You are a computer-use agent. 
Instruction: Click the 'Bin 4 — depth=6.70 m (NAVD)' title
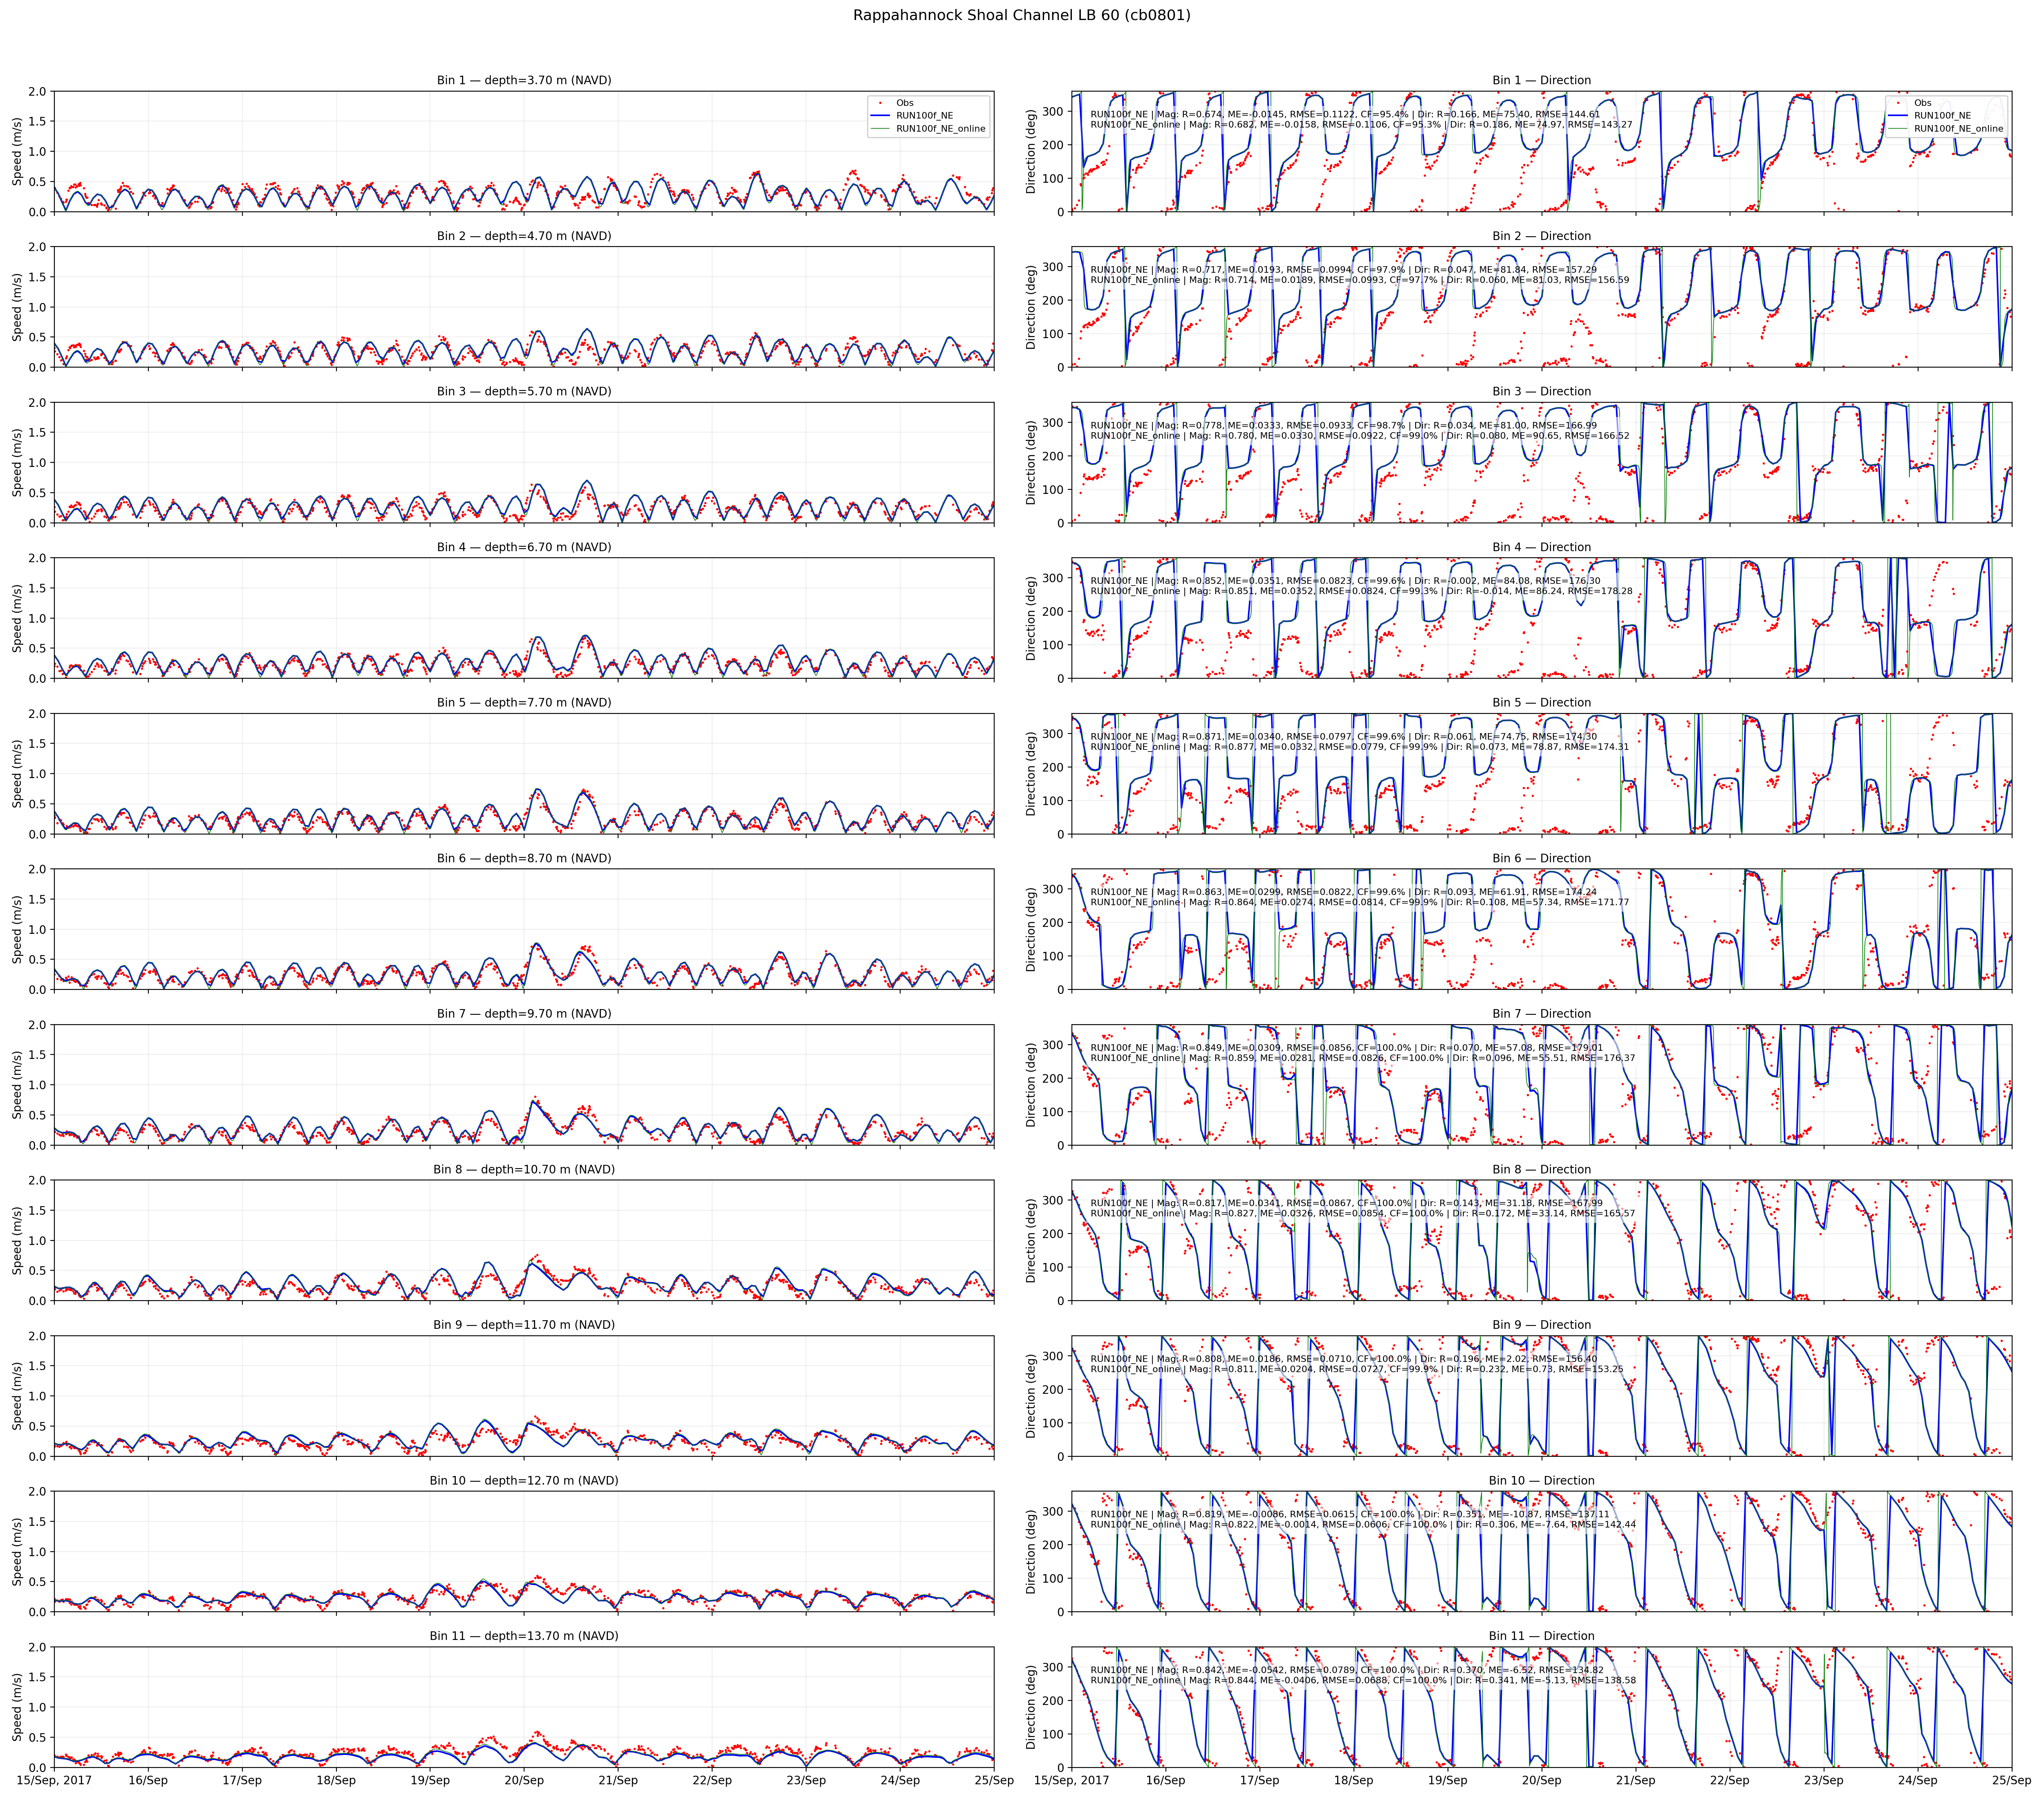click(524, 547)
